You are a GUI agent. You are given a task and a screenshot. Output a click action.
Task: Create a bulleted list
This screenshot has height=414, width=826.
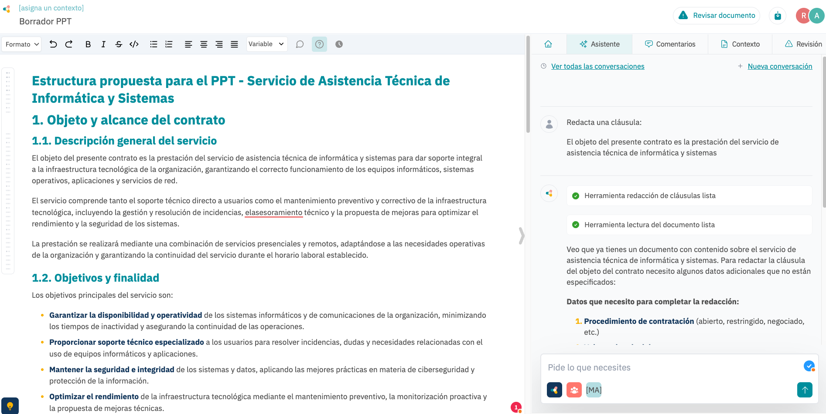pos(154,44)
